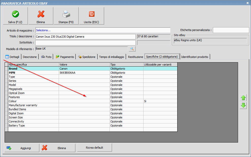
Task: Click the Tipo column header
Action: pyautogui.click(x=127, y=65)
